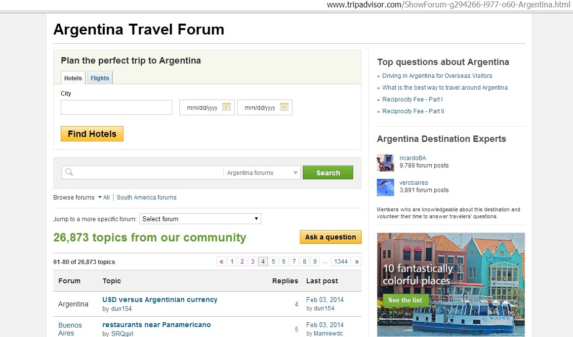
Task: Expand the Browse forums All dropdown
Action: pos(104,198)
